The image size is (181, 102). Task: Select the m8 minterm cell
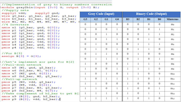tap(172, 64)
